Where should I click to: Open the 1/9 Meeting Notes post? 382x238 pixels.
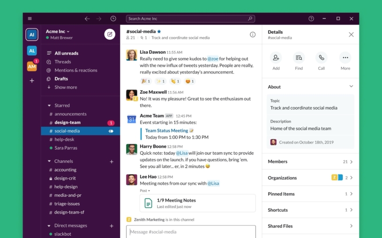(198, 203)
